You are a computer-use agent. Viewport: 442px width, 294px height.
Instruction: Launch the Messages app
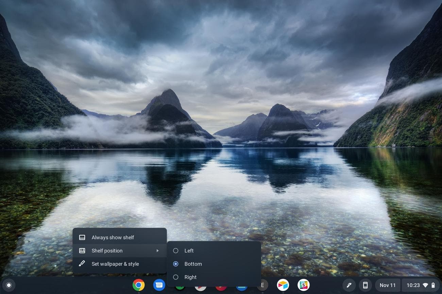coord(159,285)
